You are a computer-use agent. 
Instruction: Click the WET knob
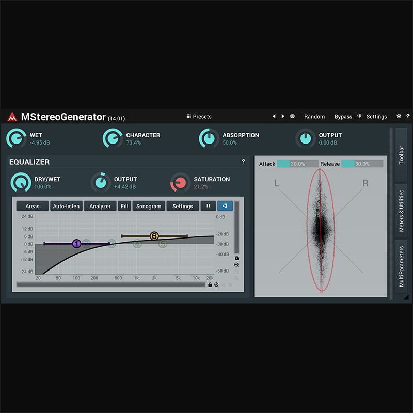tap(17, 138)
